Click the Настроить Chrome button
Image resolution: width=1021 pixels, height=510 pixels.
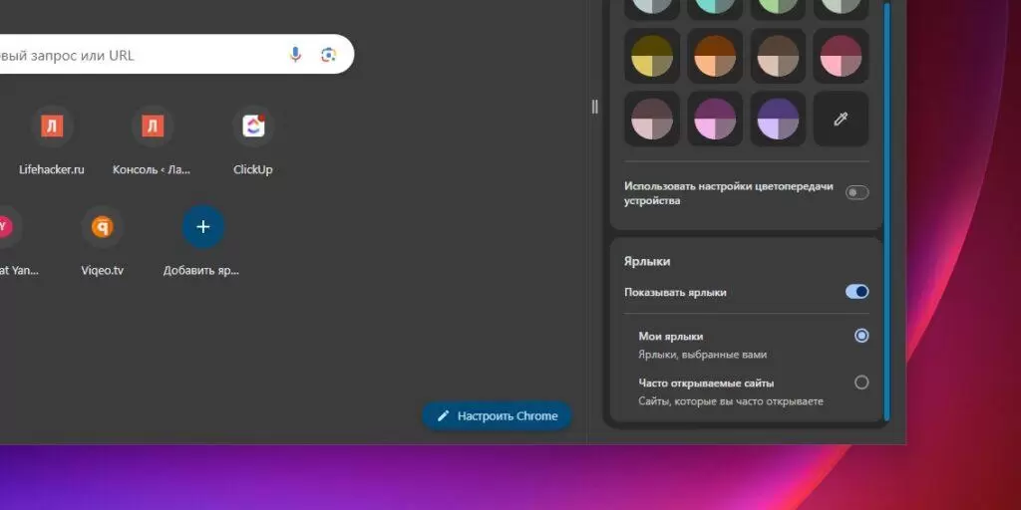(498, 415)
